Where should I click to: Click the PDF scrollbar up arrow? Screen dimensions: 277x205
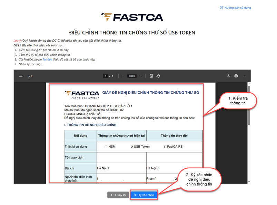[x=249, y=84]
